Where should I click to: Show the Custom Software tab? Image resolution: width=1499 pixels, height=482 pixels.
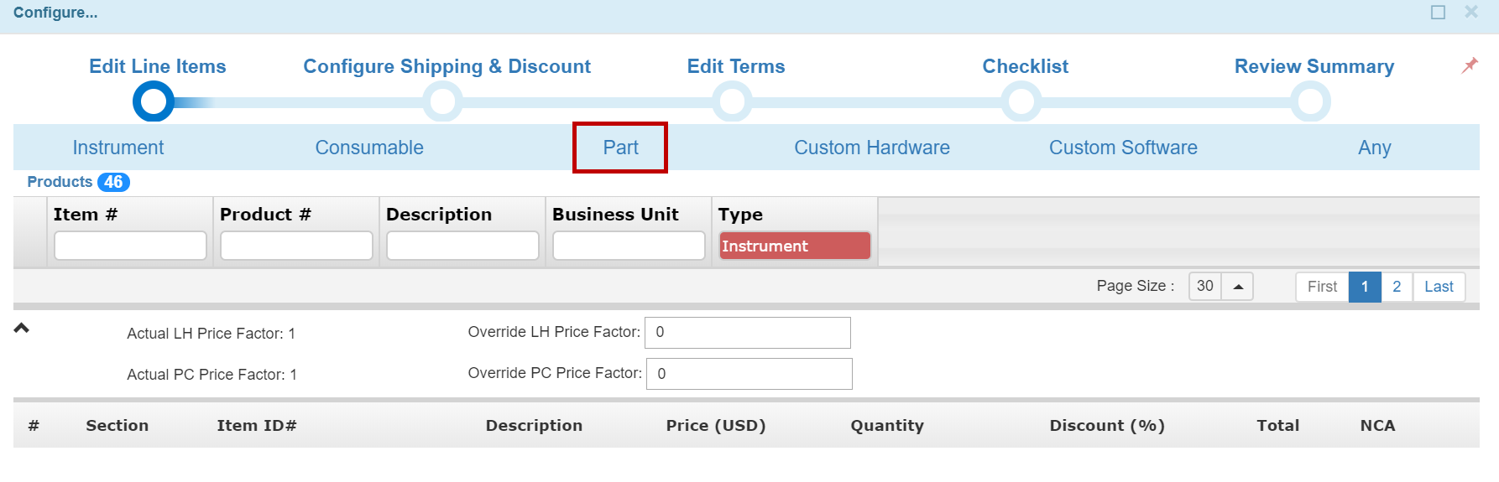(1123, 148)
